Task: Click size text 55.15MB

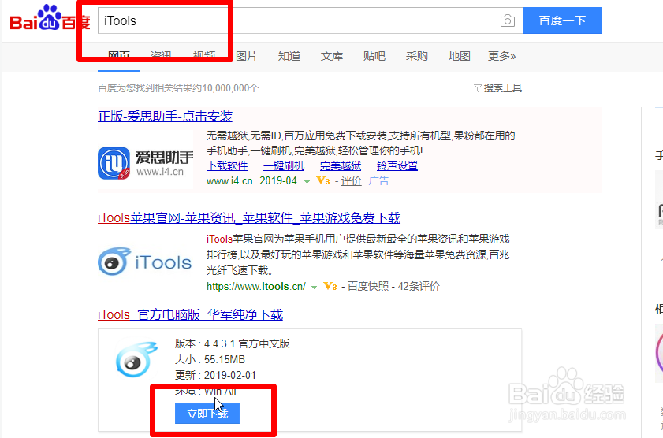Action: [x=225, y=359]
